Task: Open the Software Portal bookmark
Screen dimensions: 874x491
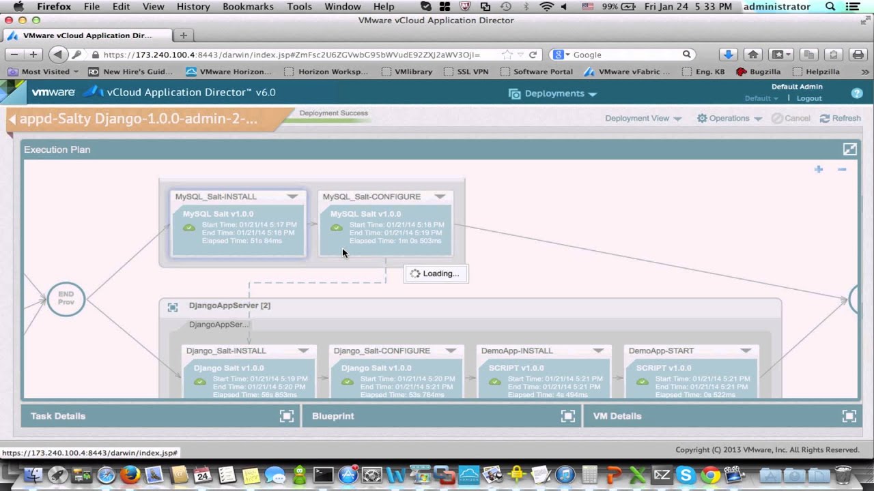Action: 537,72
